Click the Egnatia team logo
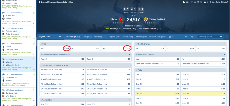 coord(3,80)
